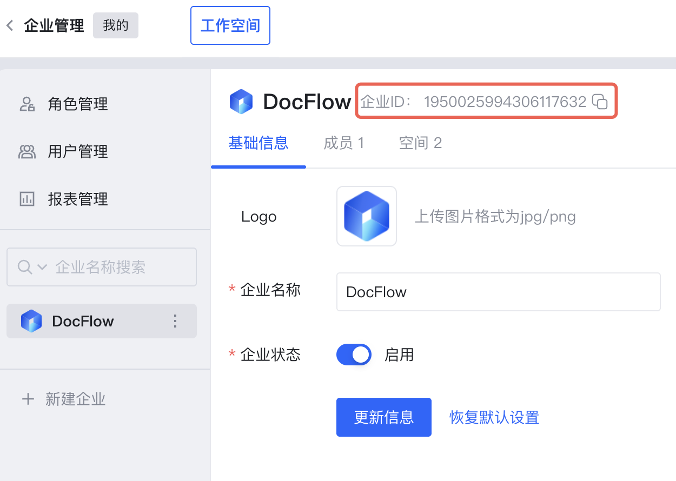
Task: Click the DocFlow header title
Action: coord(307,102)
